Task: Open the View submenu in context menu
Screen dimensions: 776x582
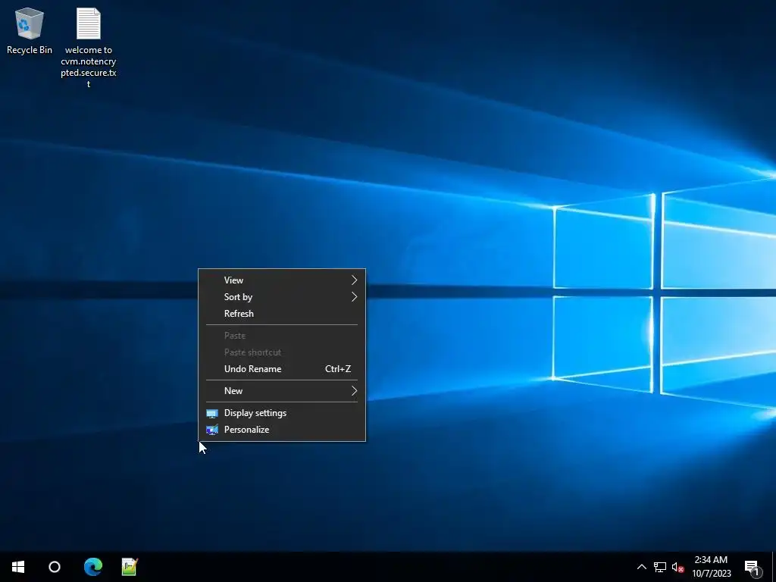Action: coord(282,280)
